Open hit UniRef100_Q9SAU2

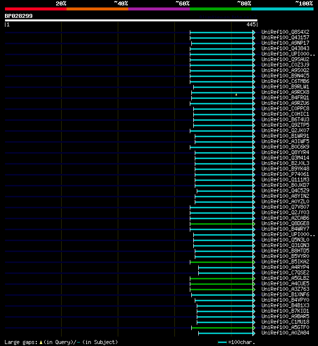285,59
